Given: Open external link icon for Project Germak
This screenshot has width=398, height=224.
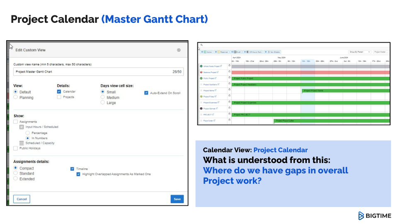Looking at the screenshot, I should click(217, 108).
